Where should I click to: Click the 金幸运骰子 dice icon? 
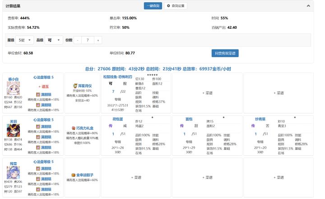(74, 175)
